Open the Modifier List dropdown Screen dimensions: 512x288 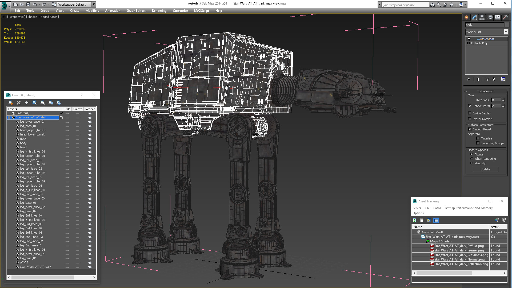tap(506, 32)
